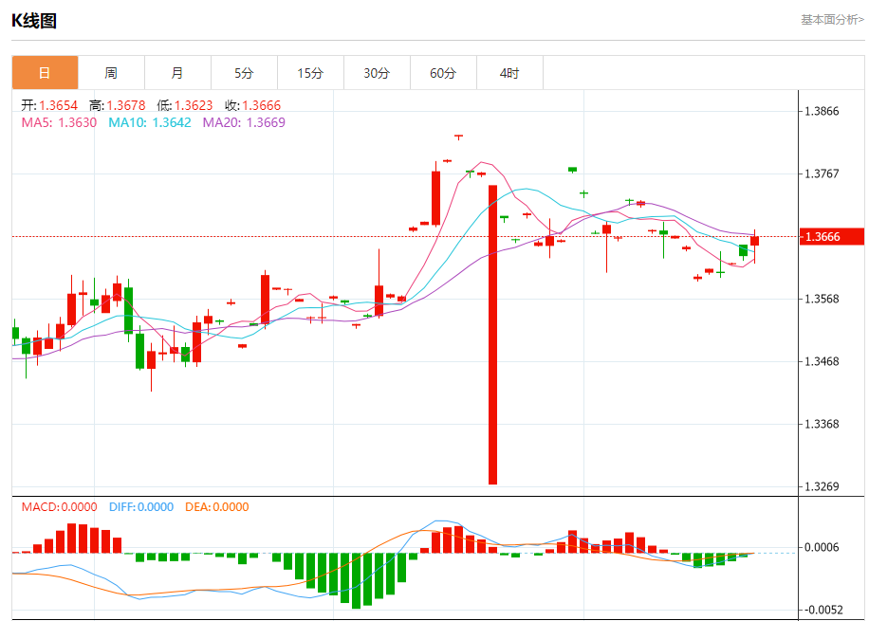Open the 4时 timeframe tab
Screen dimensions: 869x621
pyautogui.click(x=509, y=73)
